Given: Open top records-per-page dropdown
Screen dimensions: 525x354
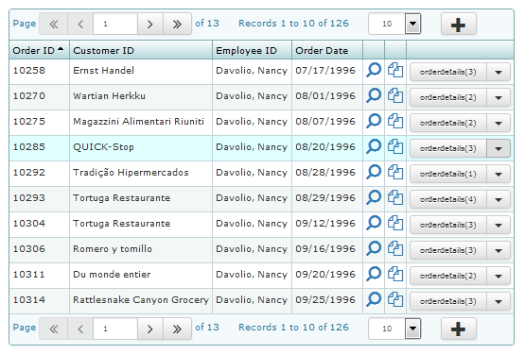Looking at the screenshot, I should pyautogui.click(x=412, y=24).
